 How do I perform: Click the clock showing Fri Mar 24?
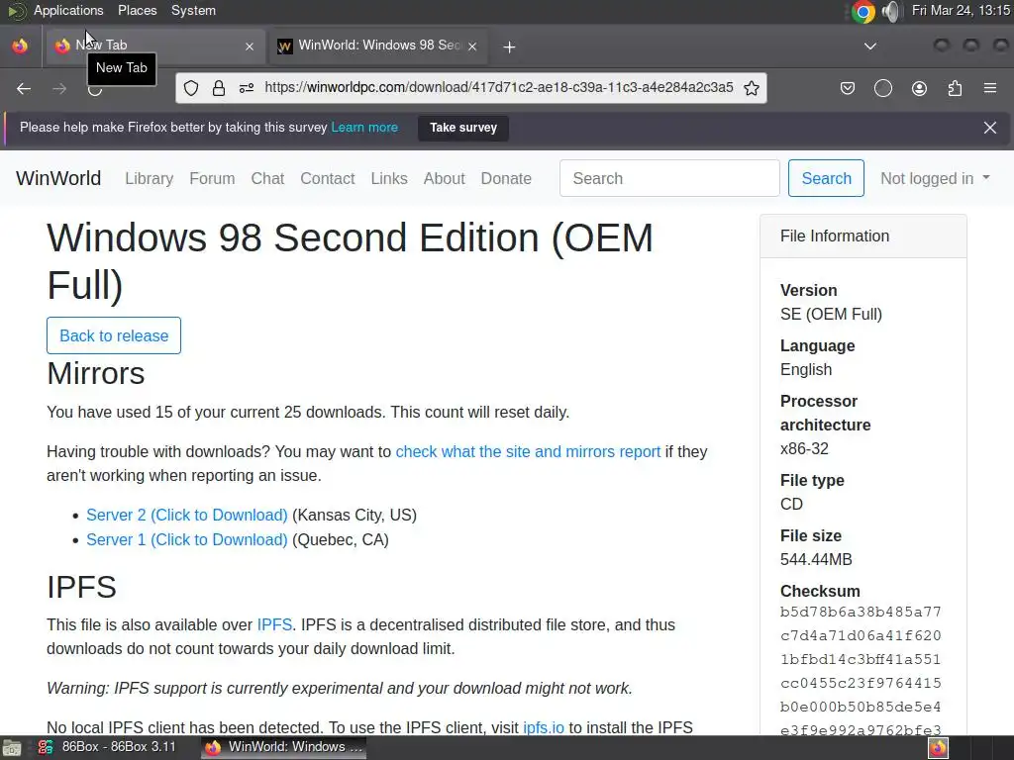pyautogui.click(x=961, y=10)
